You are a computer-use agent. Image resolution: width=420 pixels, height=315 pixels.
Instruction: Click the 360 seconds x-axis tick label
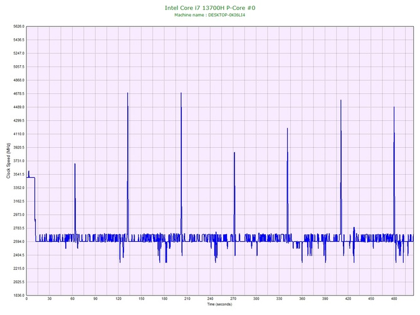coord(302,299)
